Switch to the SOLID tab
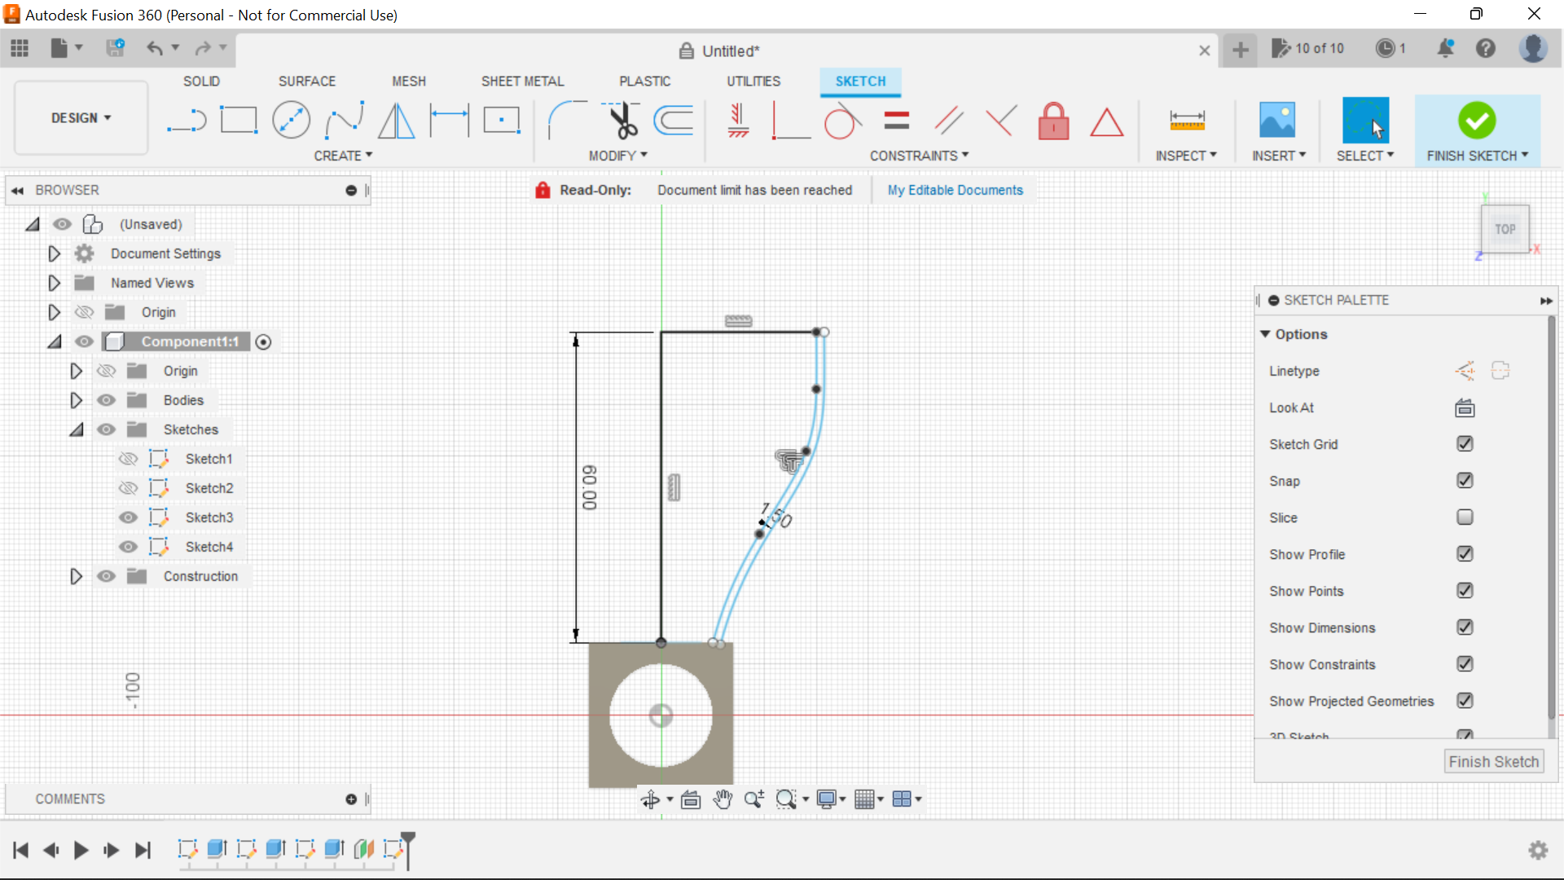1564x880 pixels. [200, 81]
